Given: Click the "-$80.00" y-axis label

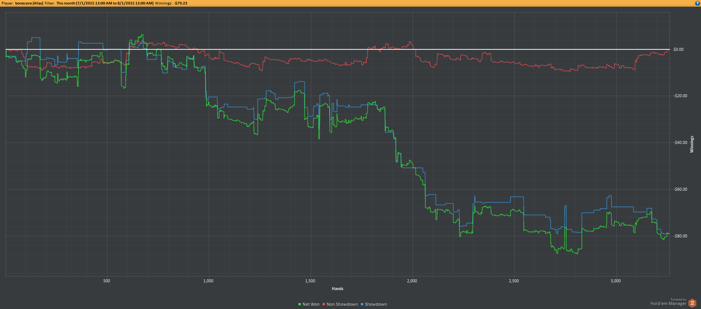Looking at the screenshot, I should [x=680, y=236].
